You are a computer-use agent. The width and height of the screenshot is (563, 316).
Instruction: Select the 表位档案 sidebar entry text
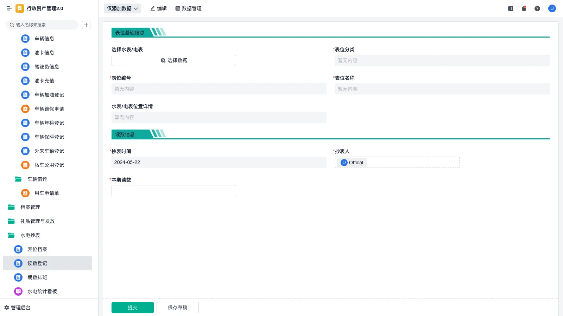point(37,249)
